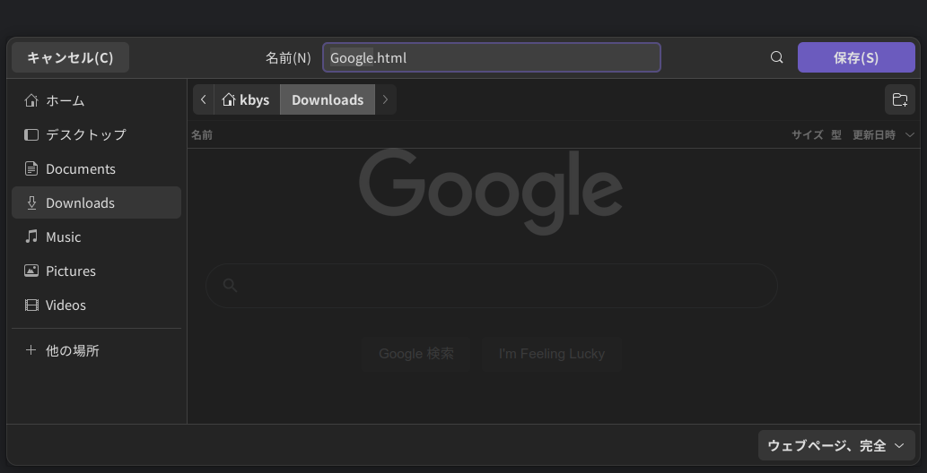The image size is (927, 473).
Task: Click 他の場所 to browse other locations
Action: coord(96,351)
